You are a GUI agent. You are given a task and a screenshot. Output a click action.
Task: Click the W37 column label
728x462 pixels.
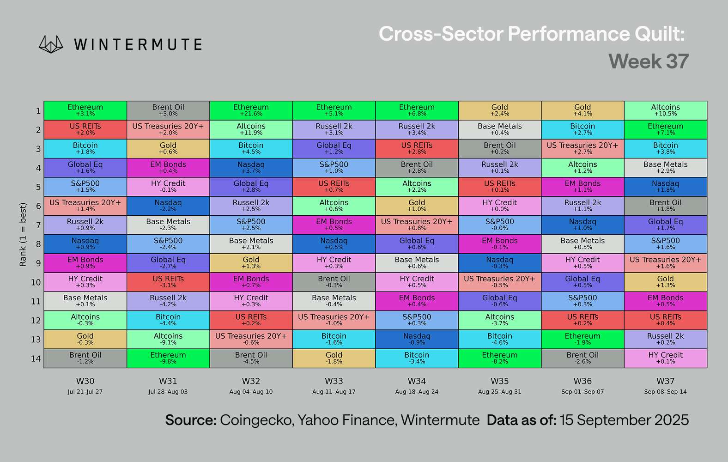pyautogui.click(x=666, y=381)
